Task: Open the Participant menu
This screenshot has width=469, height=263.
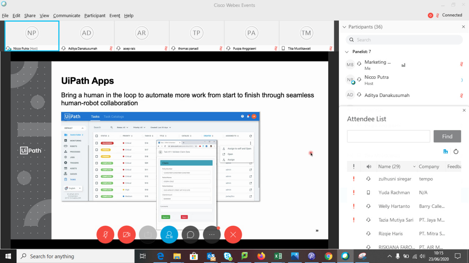Action: [x=95, y=16]
